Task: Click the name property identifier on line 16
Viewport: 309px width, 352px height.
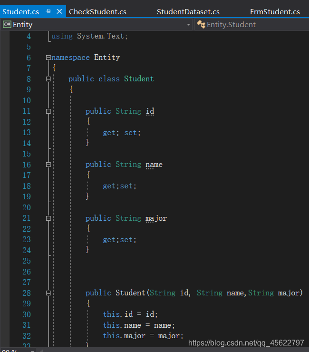Action: pos(154,165)
